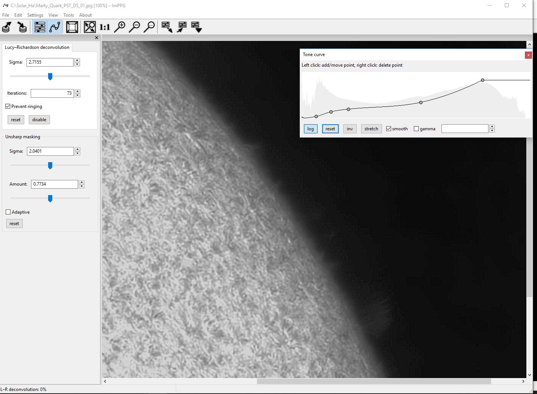
Task: Click the inv button to invert tone curve
Action: (x=350, y=129)
